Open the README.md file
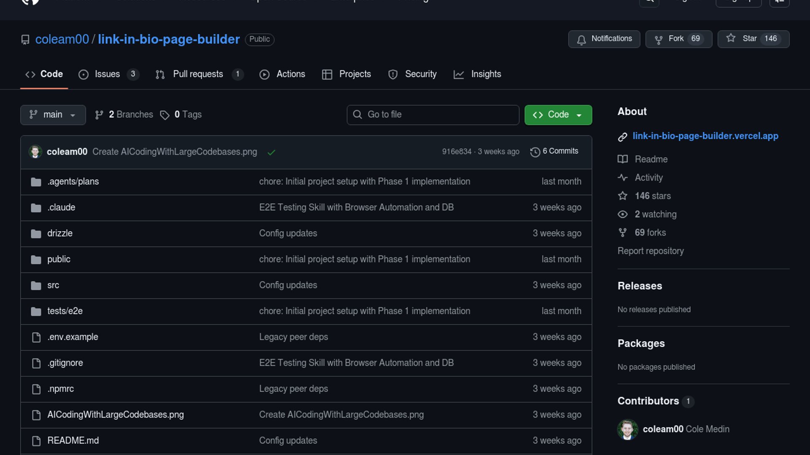 73,441
